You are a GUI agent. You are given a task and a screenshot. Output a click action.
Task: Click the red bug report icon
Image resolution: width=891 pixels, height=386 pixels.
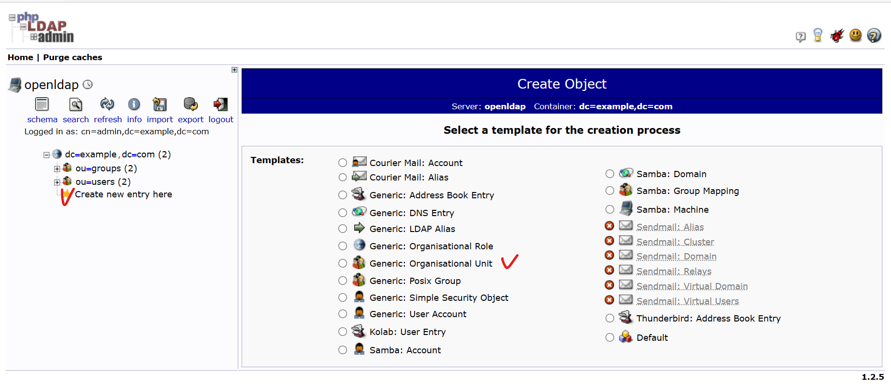point(837,35)
